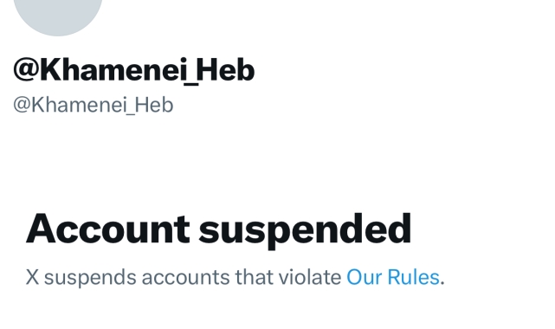Click the '@' symbol in bold display name
The image size is (555, 329).
(x=26, y=69)
